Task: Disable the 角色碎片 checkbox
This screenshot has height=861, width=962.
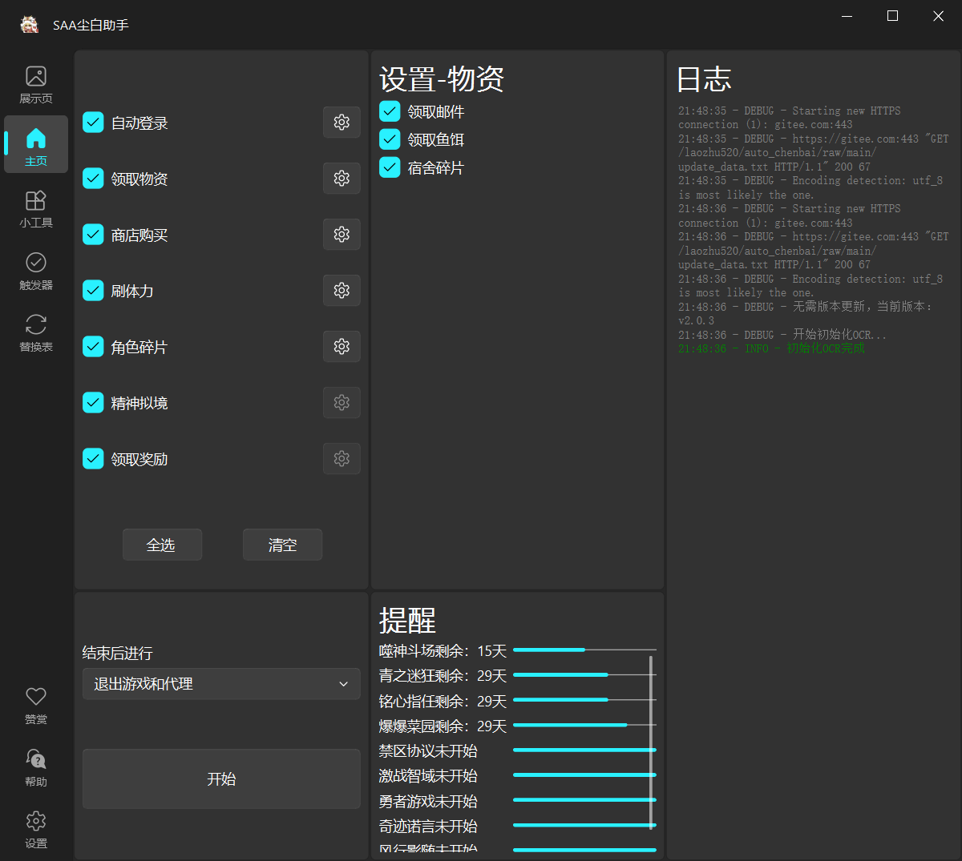Action: 93,347
